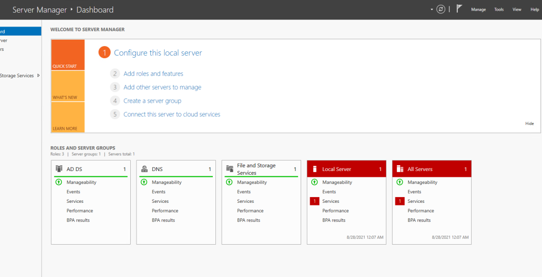Viewport: 542px width, 277px height.
Task: Expand the Storage Services sidebar arrow
Action: 39,76
